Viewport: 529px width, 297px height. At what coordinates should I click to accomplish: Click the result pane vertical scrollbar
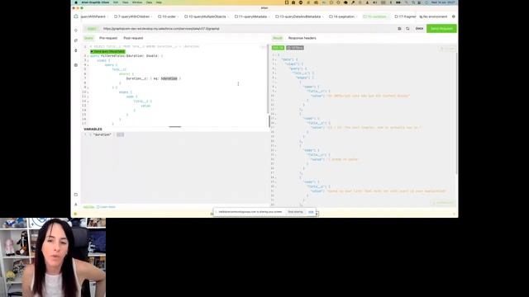click(456, 113)
